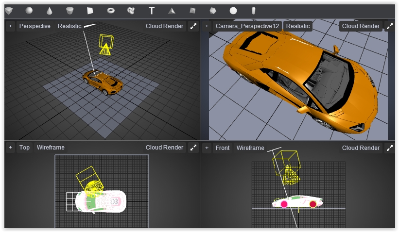The width and height of the screenshot is (399, 232).
Task: Select the yellow camera gizmo in Perspective viewport
Action: (x=105, y=44)
